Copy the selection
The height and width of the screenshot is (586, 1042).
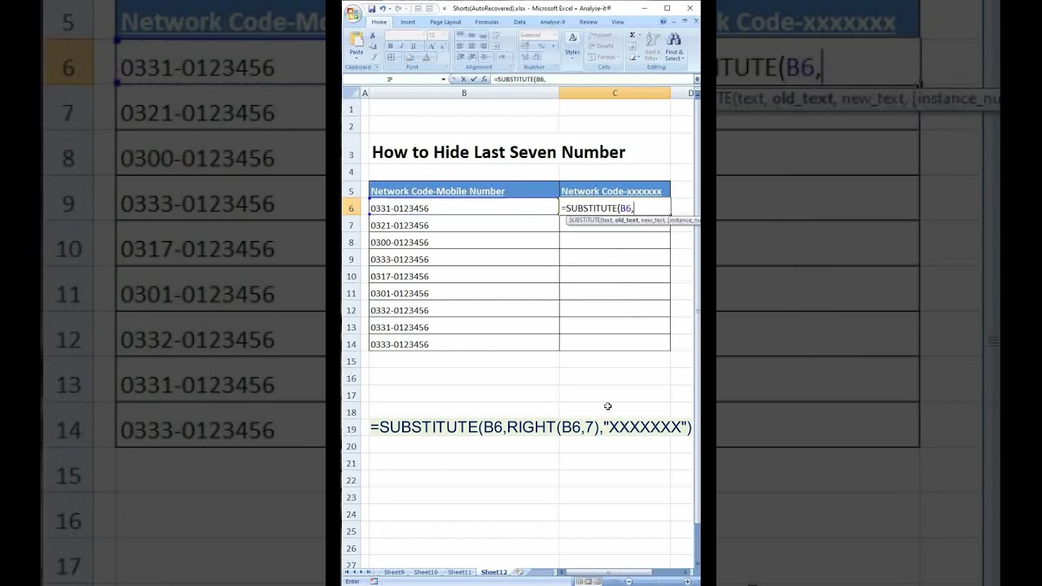(373, 46)
